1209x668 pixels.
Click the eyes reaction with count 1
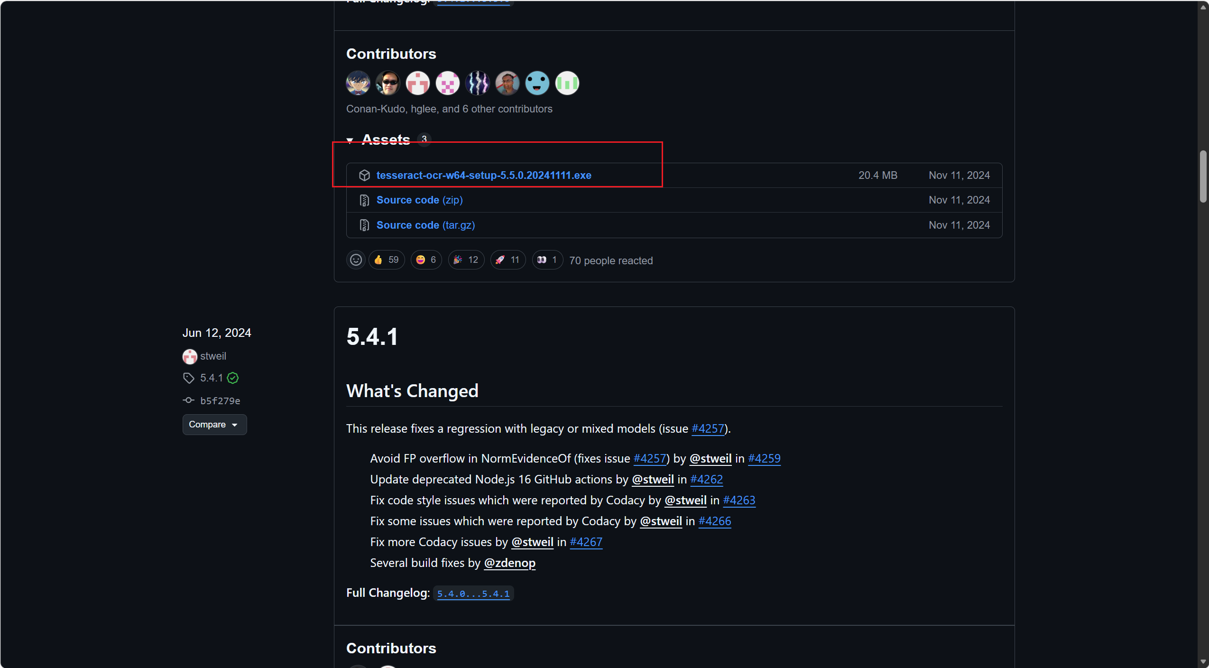pos(547,260)
